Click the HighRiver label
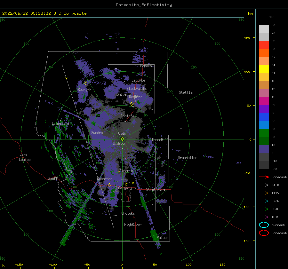The image size is (288, 269). click(x=133, y=225)
